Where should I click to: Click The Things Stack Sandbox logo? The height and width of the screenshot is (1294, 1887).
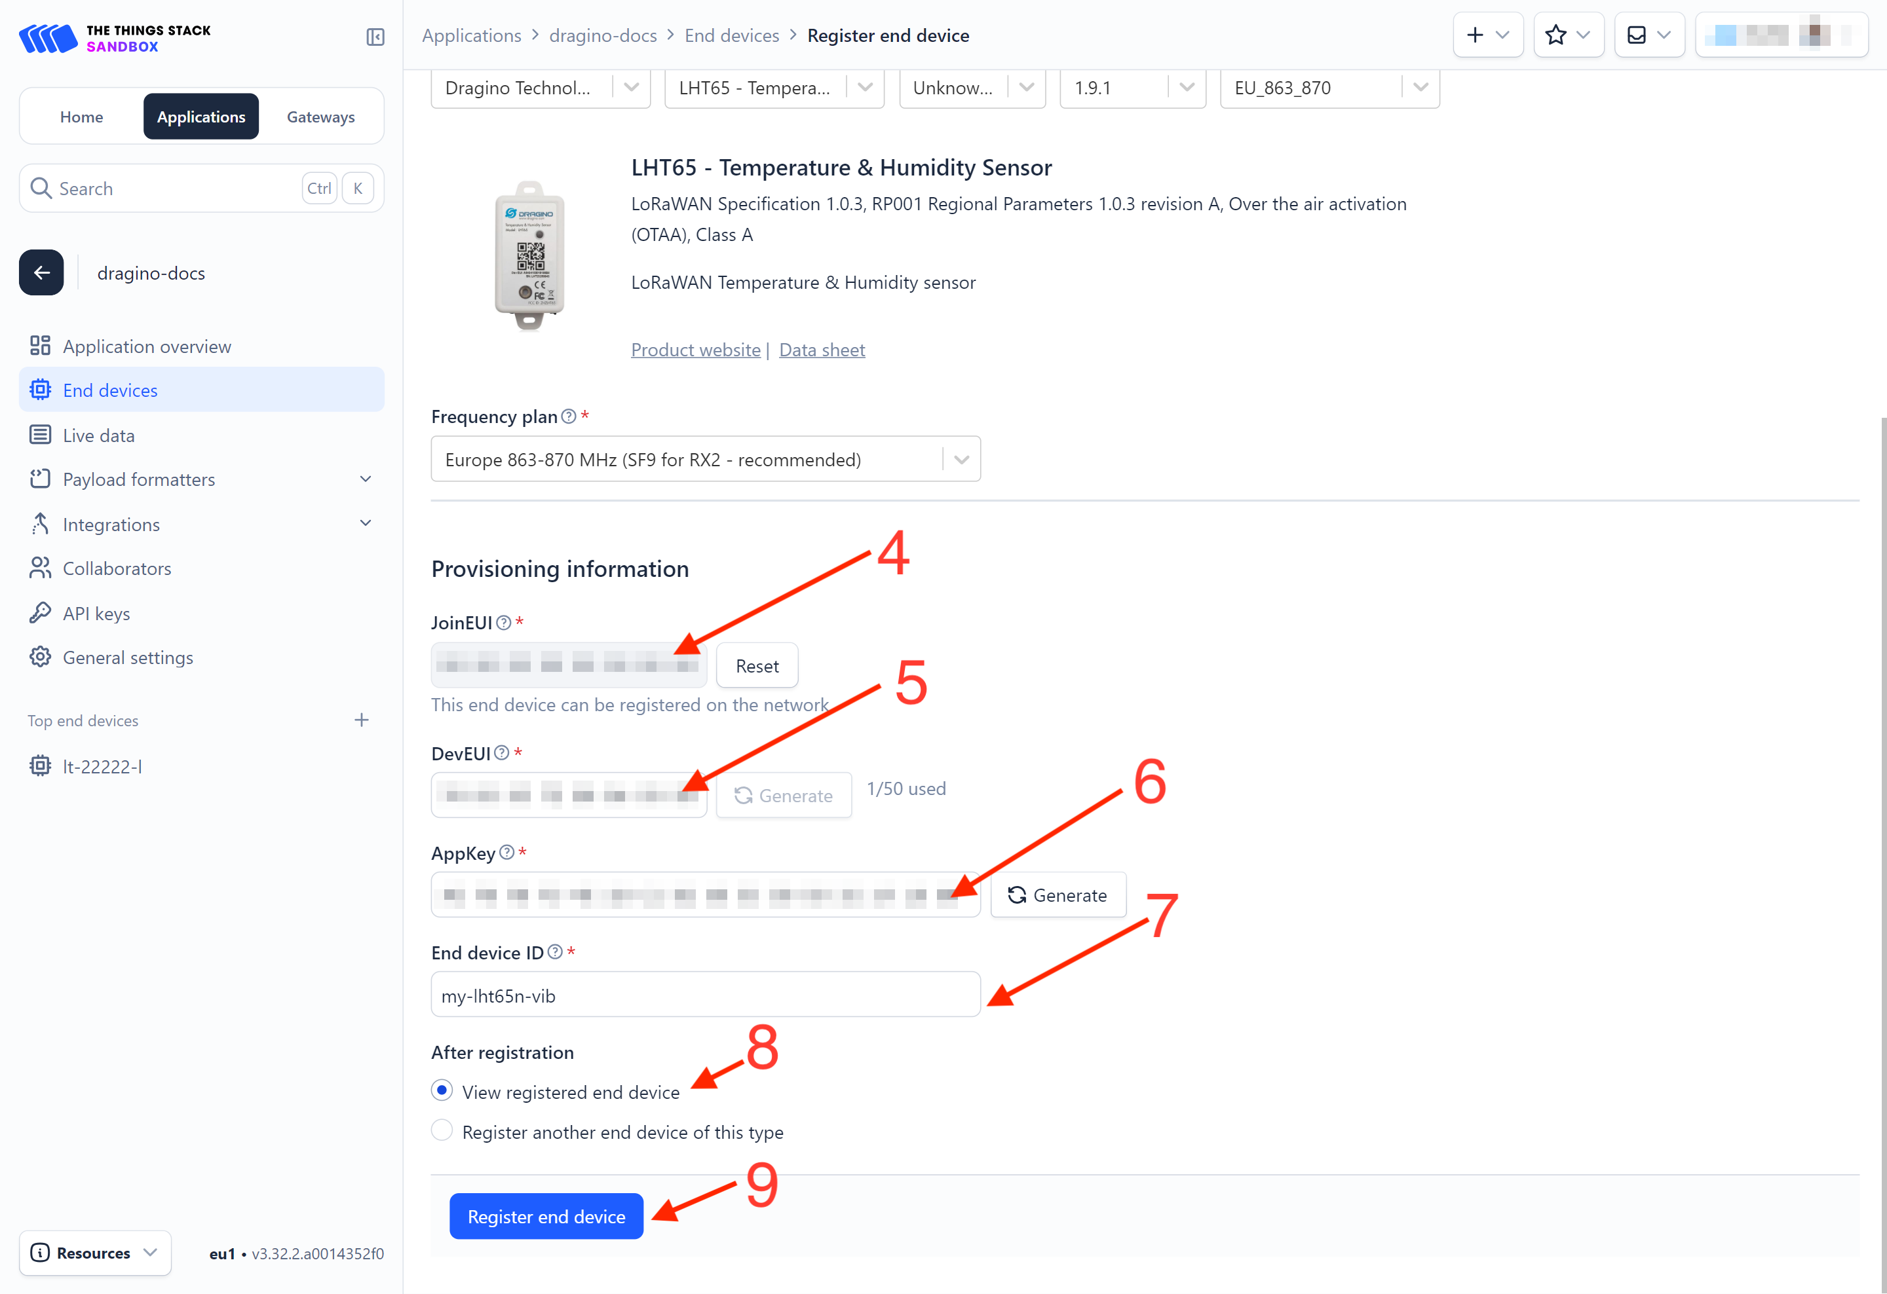[115, 38]
